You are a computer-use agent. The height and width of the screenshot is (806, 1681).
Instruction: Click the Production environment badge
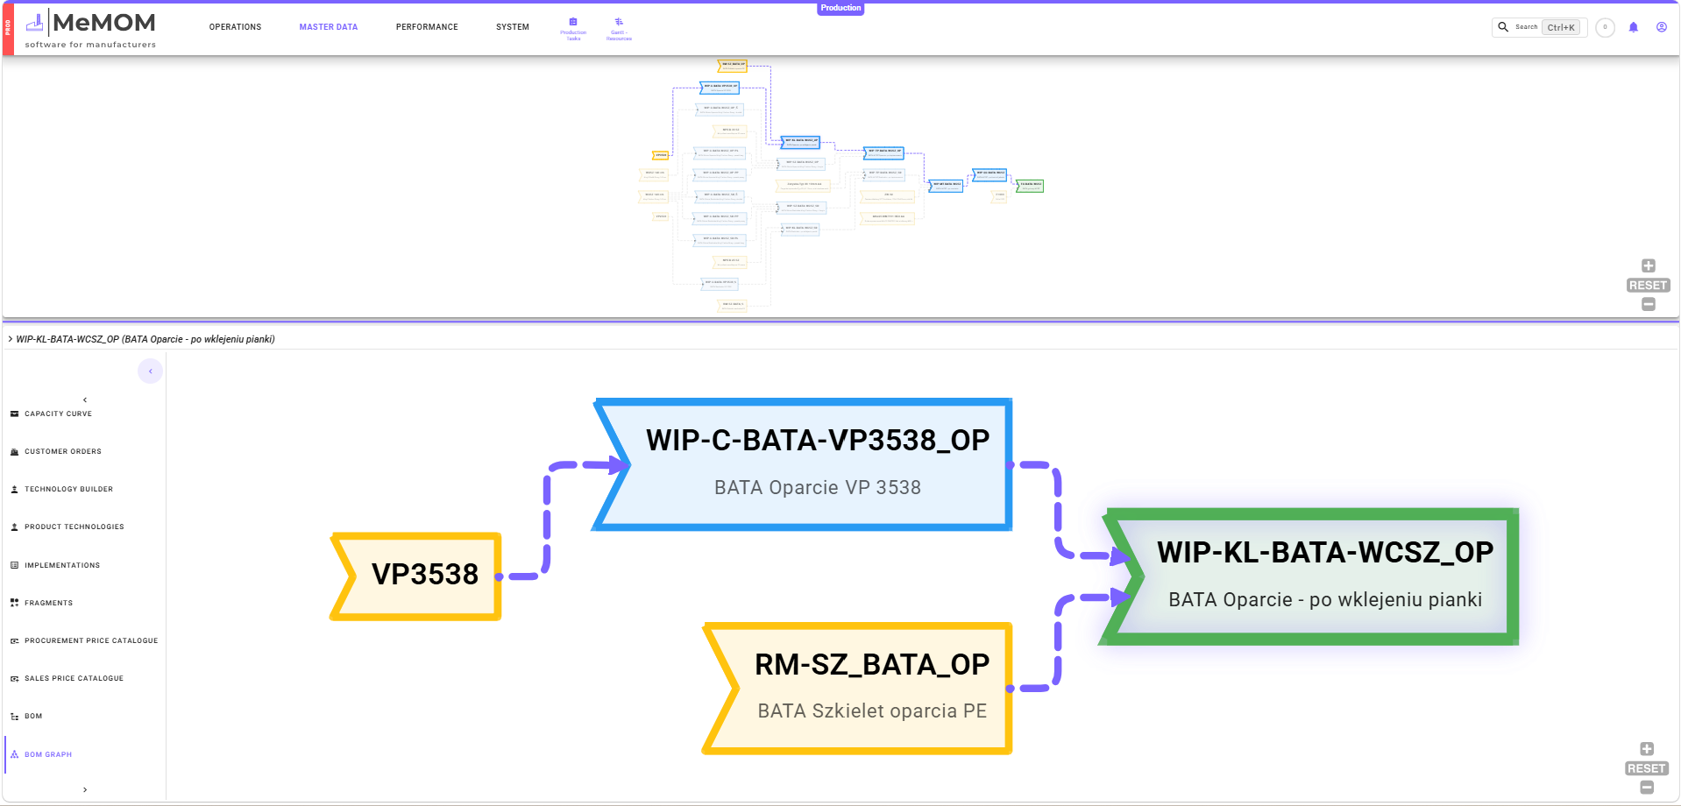(840, 8)
